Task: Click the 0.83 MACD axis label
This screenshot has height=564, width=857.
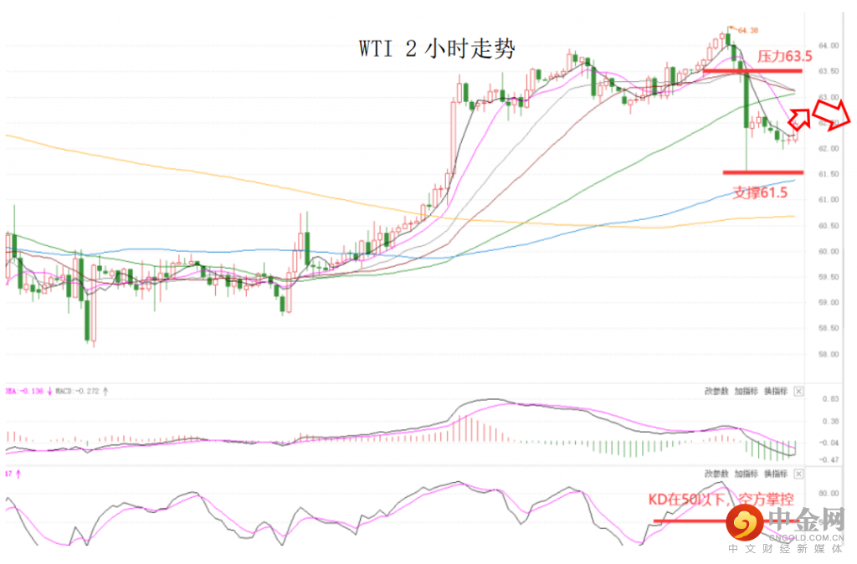Action: pos(831,399)
